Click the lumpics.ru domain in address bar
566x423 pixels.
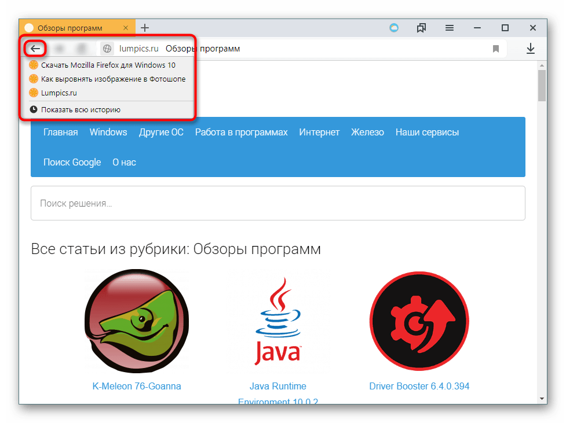click(138, 49)
